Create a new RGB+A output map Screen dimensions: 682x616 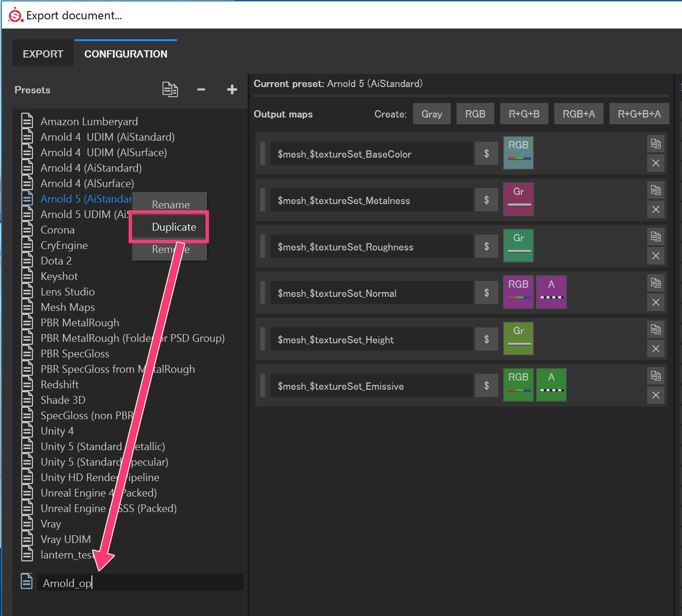[579, 114]
